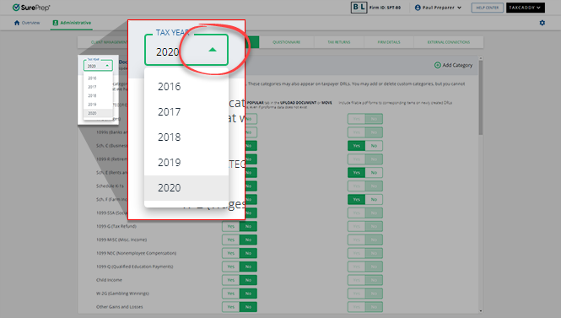561x318 pixels.
Task: Open the settings gear icon
Action: [542, 23]
